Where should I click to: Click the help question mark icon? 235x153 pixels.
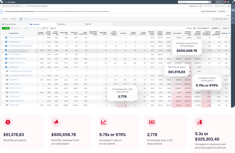[x=233, y=2]
